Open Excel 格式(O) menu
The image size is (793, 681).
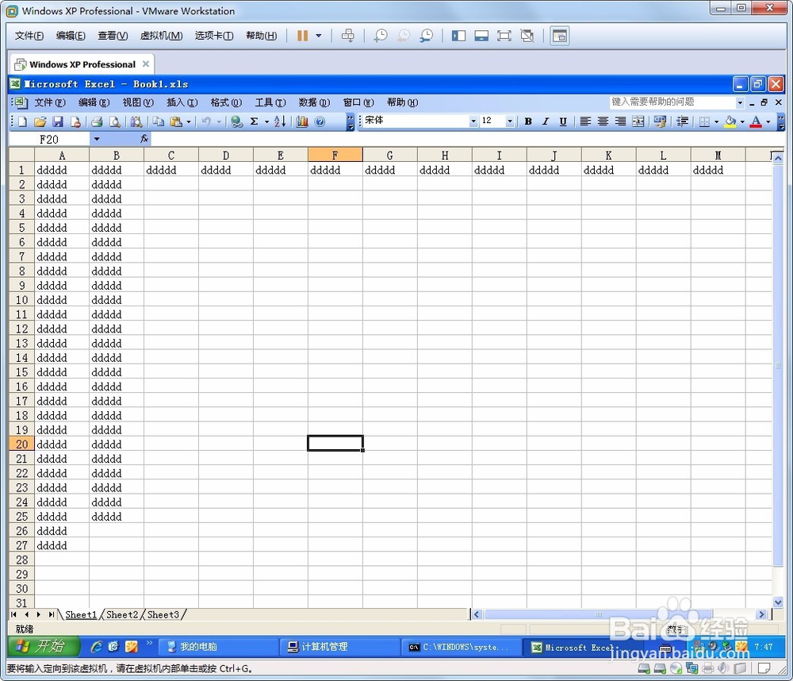pyautogui.click(x=226, y=102)
